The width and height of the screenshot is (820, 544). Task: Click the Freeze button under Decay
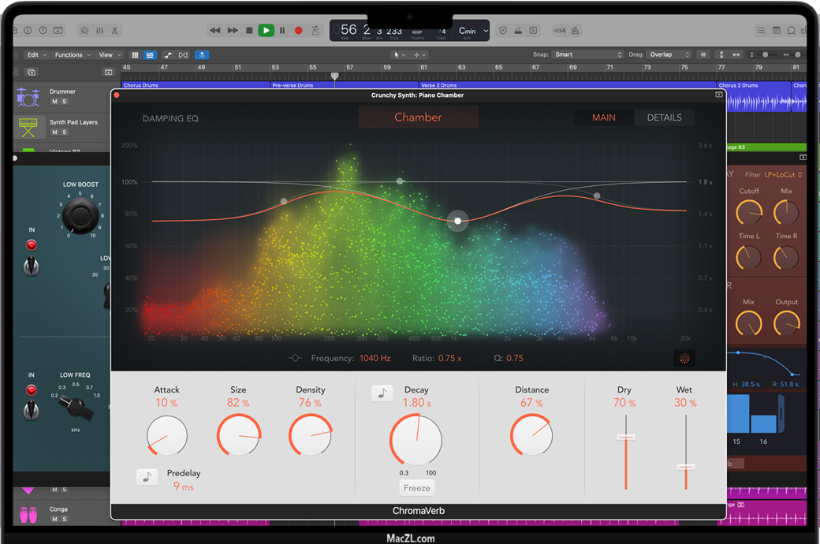pyautogui.click(x=417, y=488)
